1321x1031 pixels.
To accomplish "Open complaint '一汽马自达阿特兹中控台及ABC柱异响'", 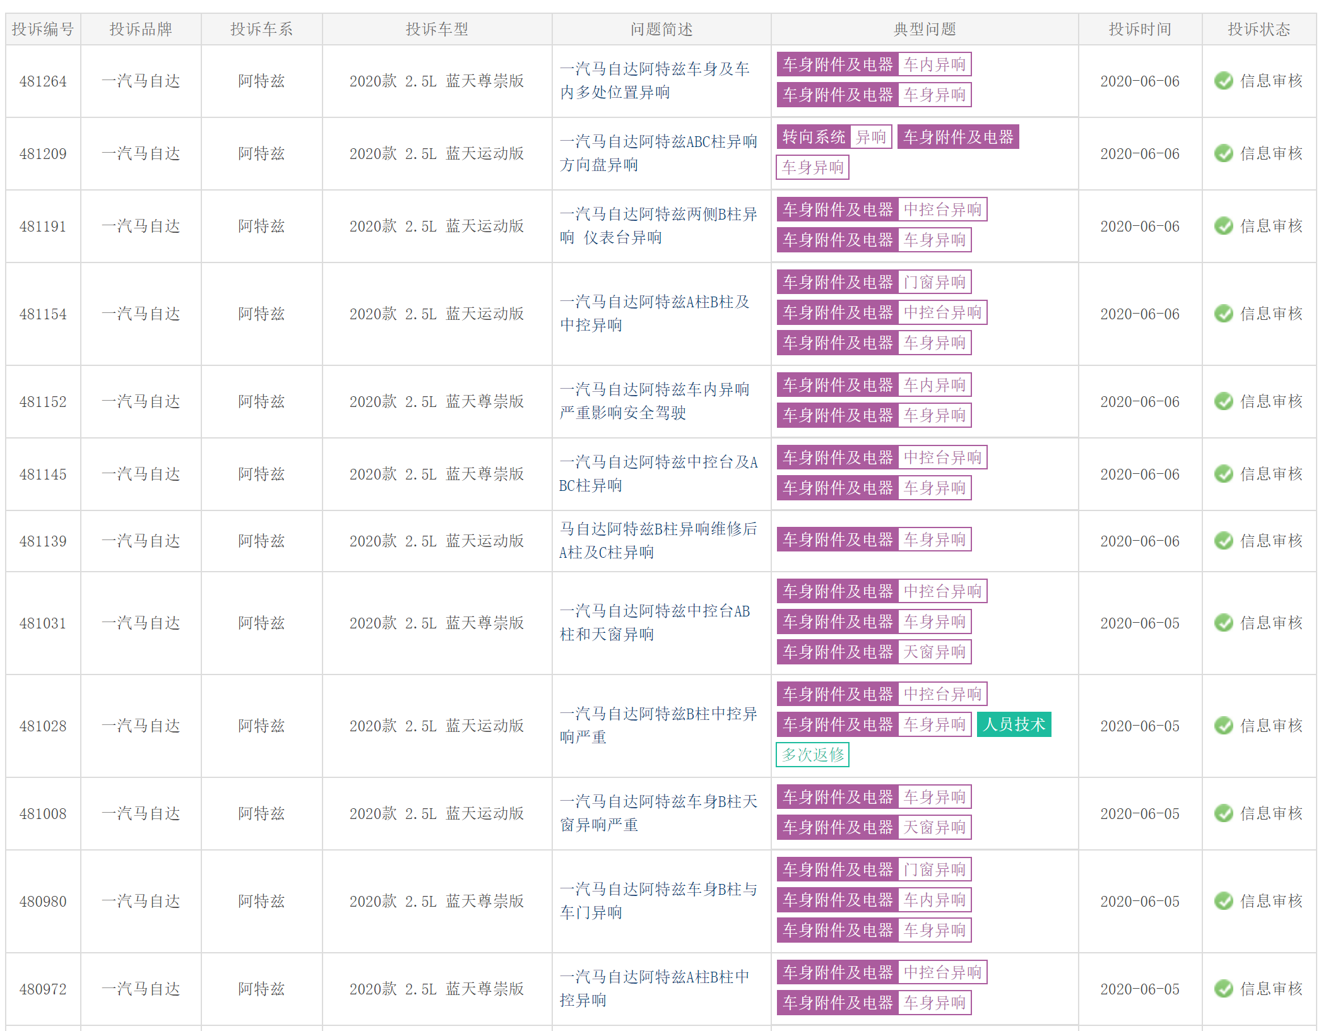I will pyautogui.click(x=658, y=474).
